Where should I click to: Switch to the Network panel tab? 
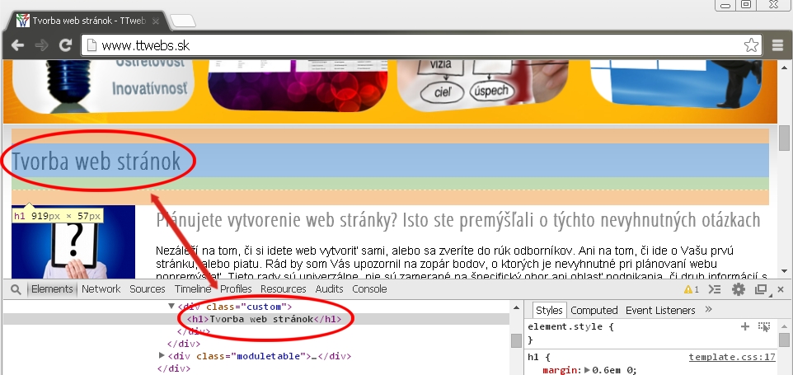coord(101,289)
